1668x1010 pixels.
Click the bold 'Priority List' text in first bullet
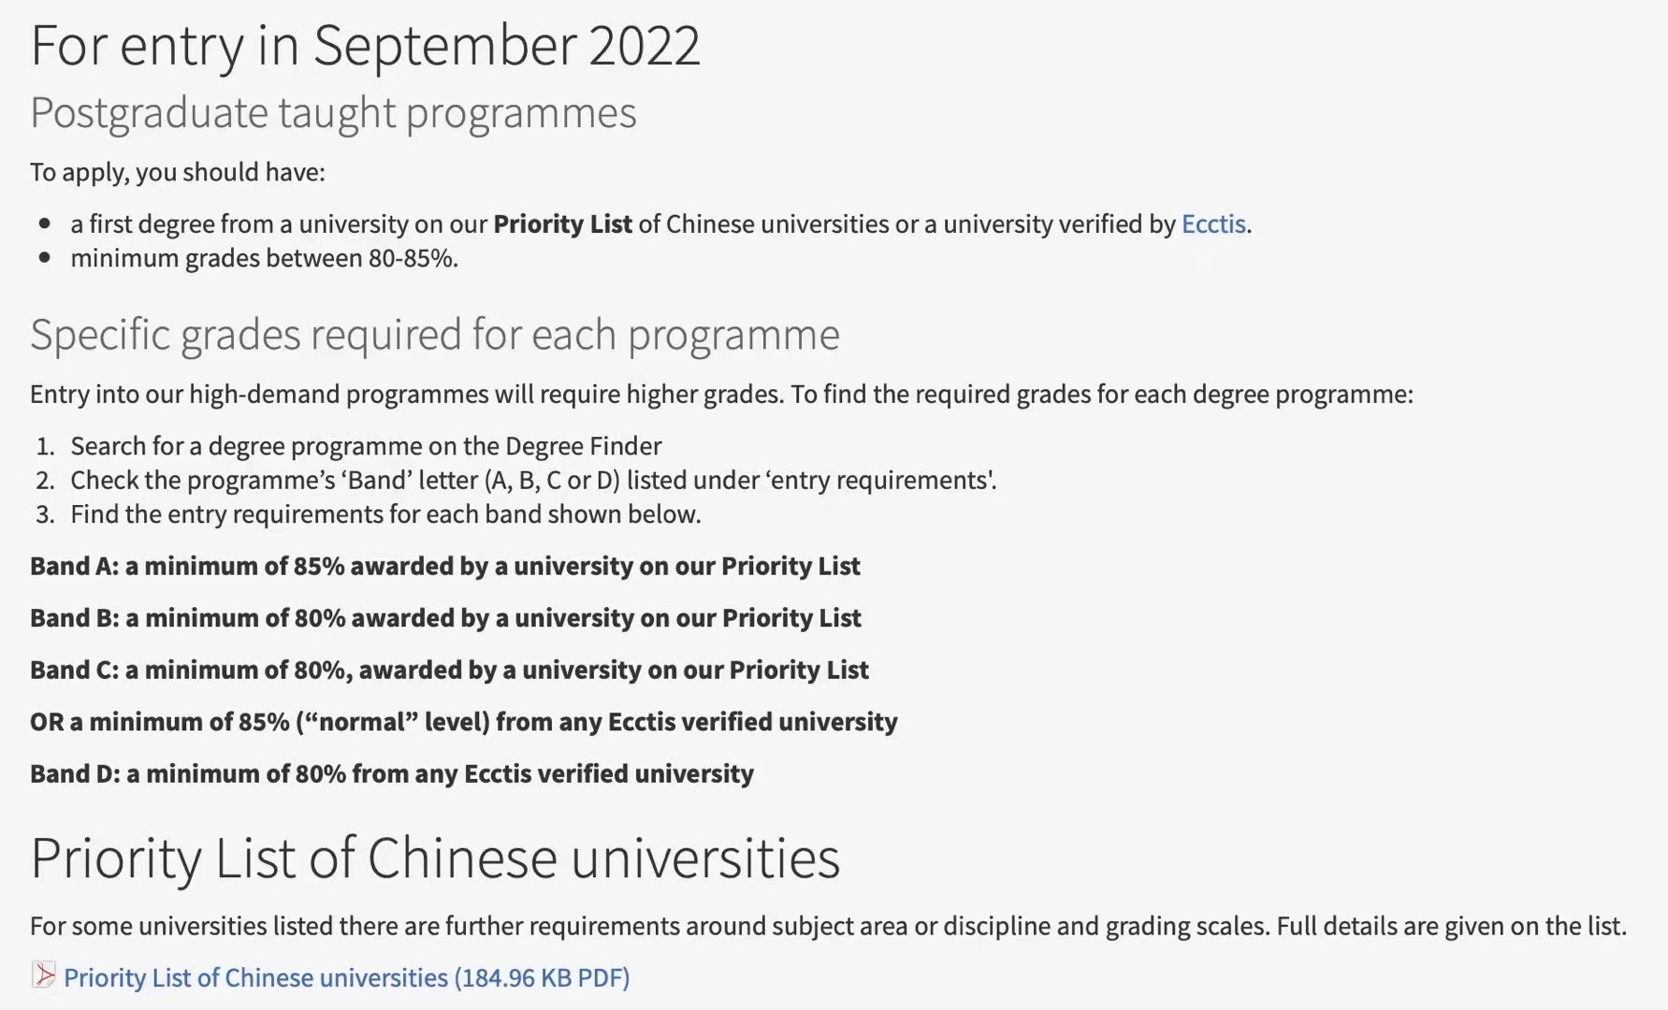point(563,224)
